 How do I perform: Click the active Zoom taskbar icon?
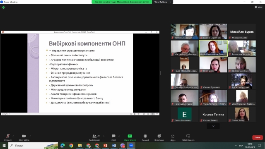coord(131,145)
